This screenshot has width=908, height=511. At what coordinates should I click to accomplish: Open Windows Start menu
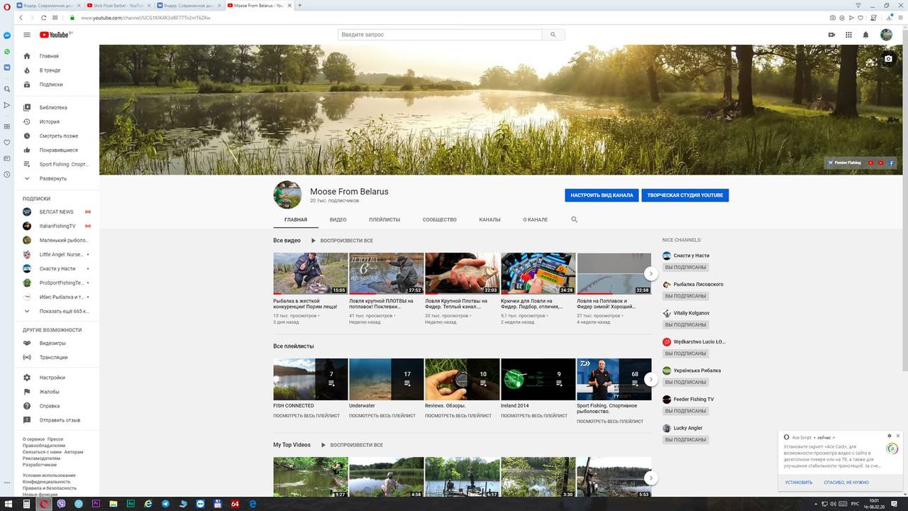[8, 504]
